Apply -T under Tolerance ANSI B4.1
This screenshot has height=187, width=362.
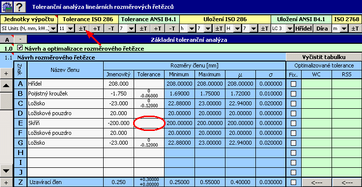172,29
